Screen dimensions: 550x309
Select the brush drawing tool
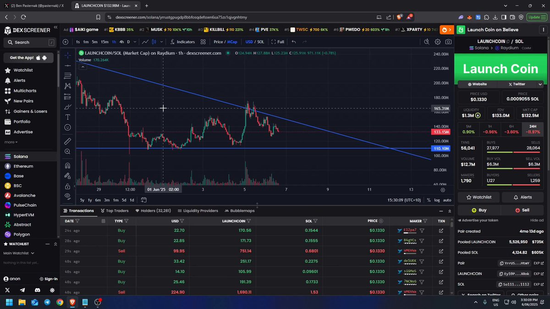coord(67,107)
